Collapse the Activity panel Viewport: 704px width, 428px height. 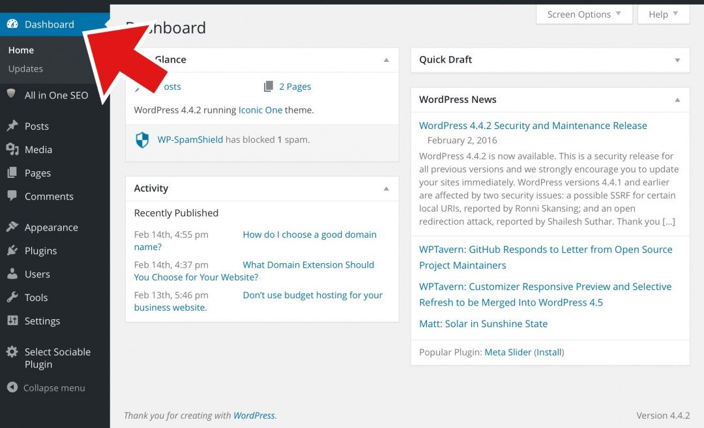tap(386, 188)
